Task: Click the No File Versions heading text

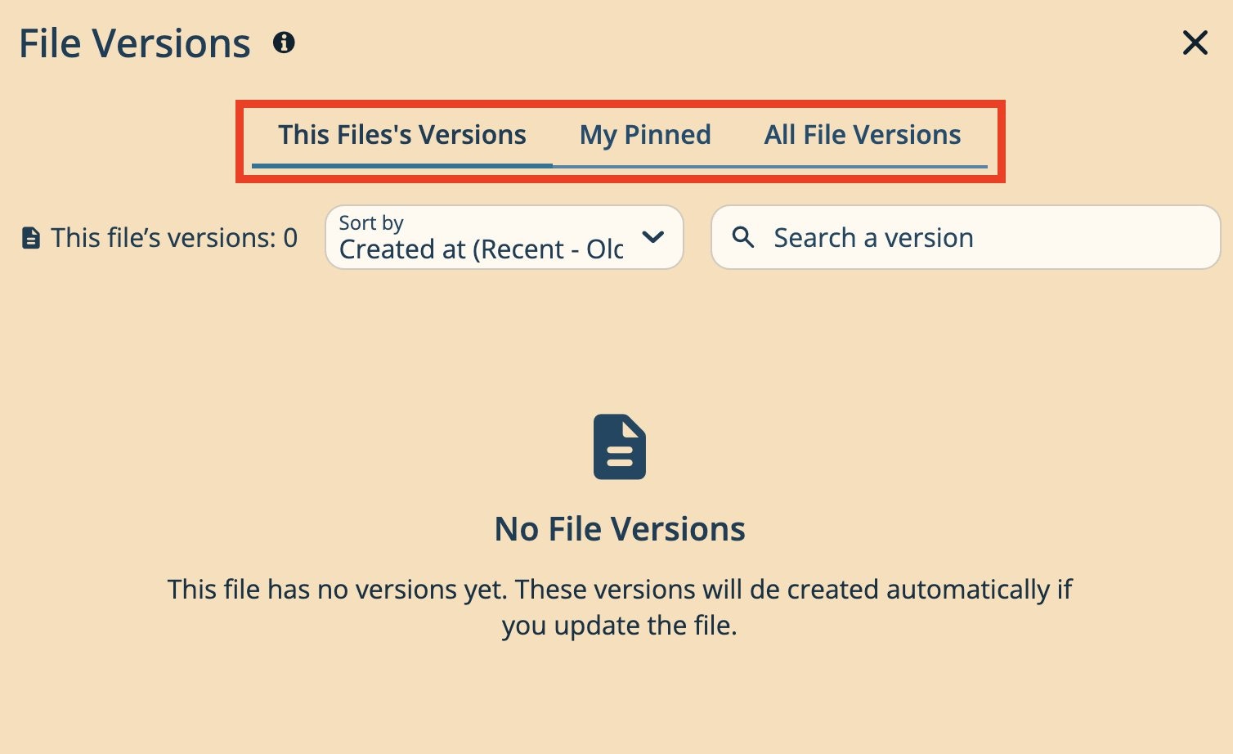Action: [x=619, y=528]
